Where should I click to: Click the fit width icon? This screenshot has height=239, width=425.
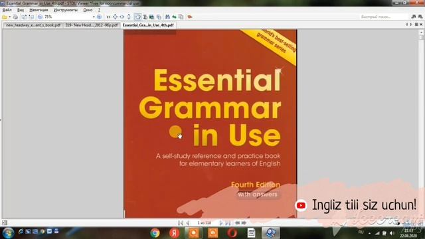pyautogui.click(x=122, y=17)
